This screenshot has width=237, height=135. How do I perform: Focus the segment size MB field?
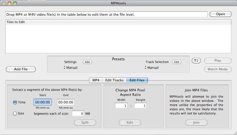click(x=78, y=113)
